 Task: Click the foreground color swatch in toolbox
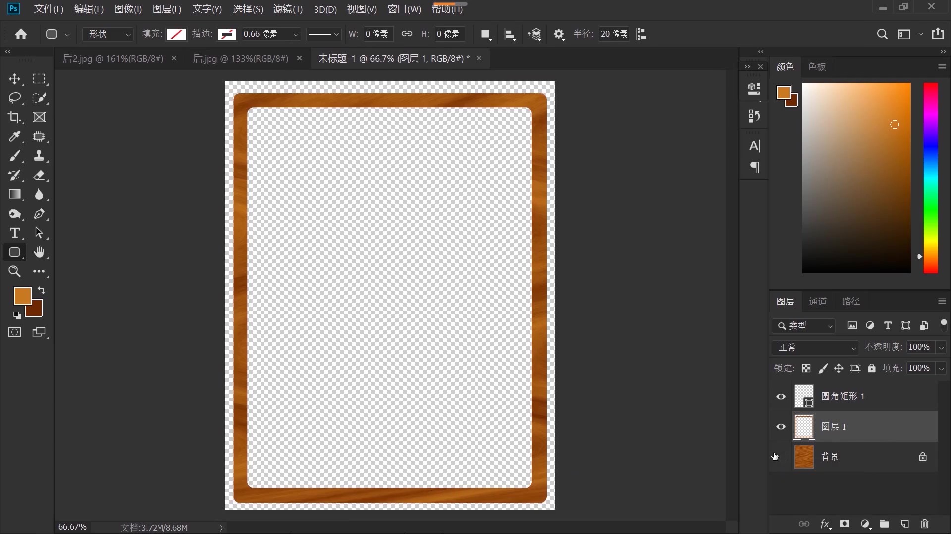point(22,296)
